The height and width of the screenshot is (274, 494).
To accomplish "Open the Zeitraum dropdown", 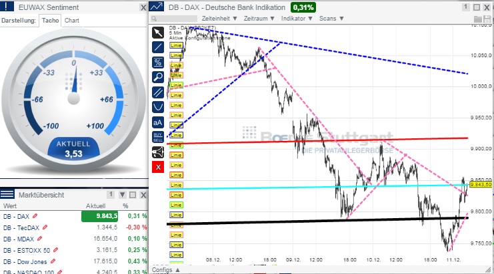I will click(x=259, y=19).
